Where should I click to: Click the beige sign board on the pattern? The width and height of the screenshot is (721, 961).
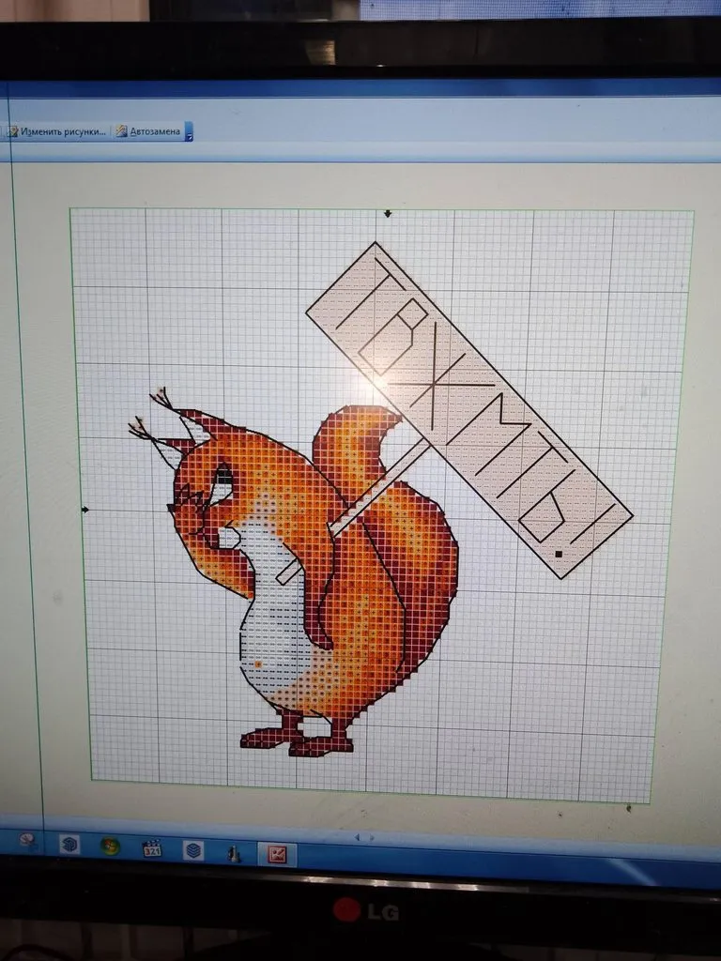(469, 404)
